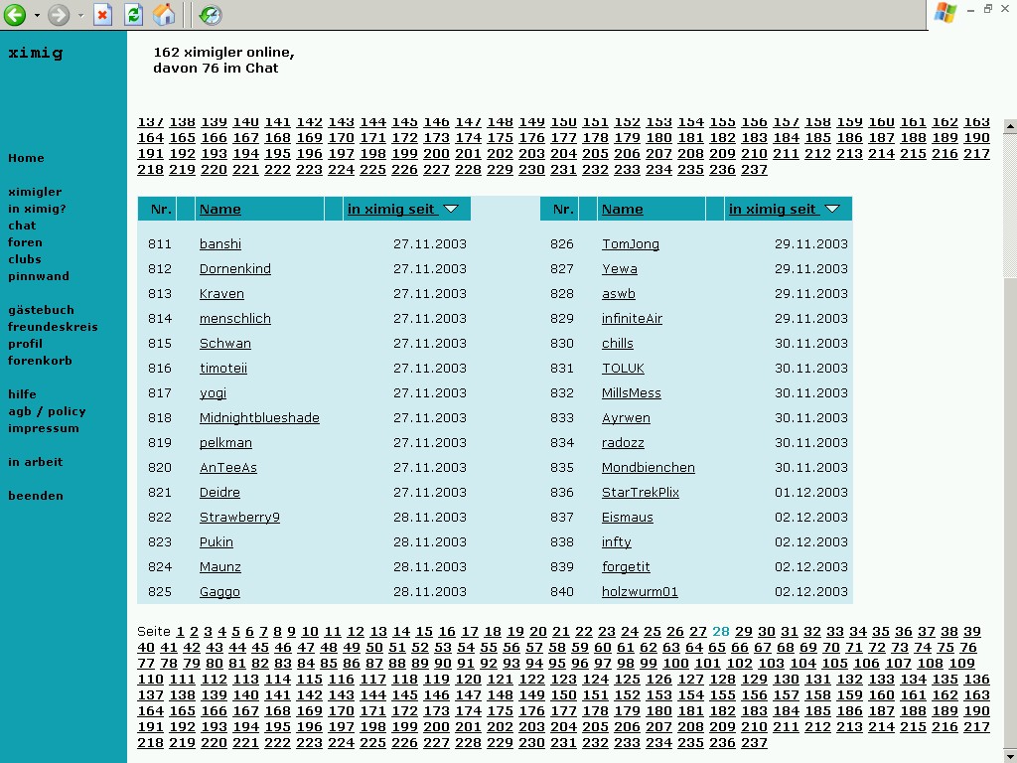This screenshot has width=1017, height=763.
Task: Click the grey browser Forward button
Action: pyautogui.click(x=59, y=15)
